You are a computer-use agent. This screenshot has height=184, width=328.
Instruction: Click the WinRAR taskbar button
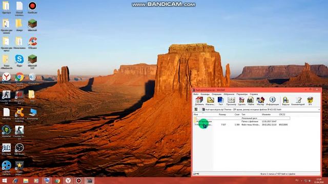tap(89, 180)
